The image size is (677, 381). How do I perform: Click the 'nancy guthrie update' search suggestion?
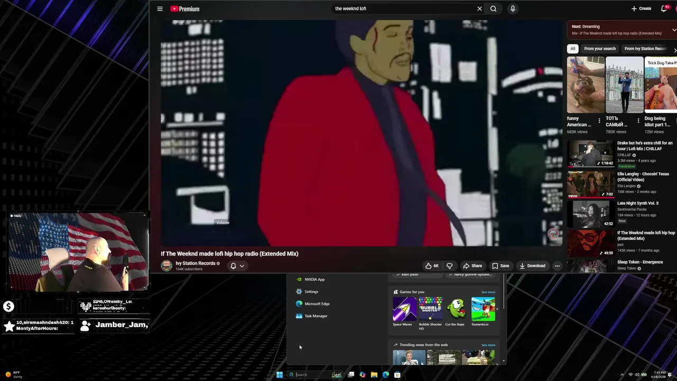(470, 275)
